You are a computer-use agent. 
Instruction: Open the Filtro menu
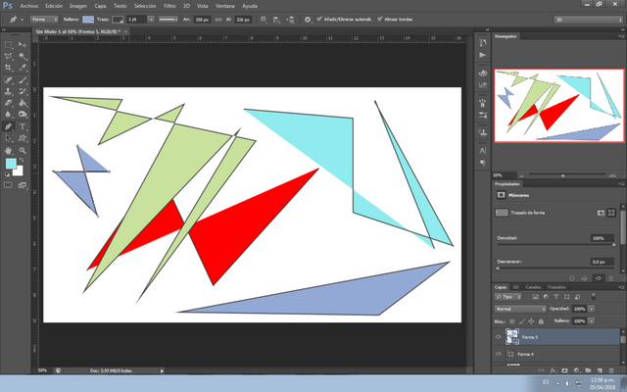(169, 6)
